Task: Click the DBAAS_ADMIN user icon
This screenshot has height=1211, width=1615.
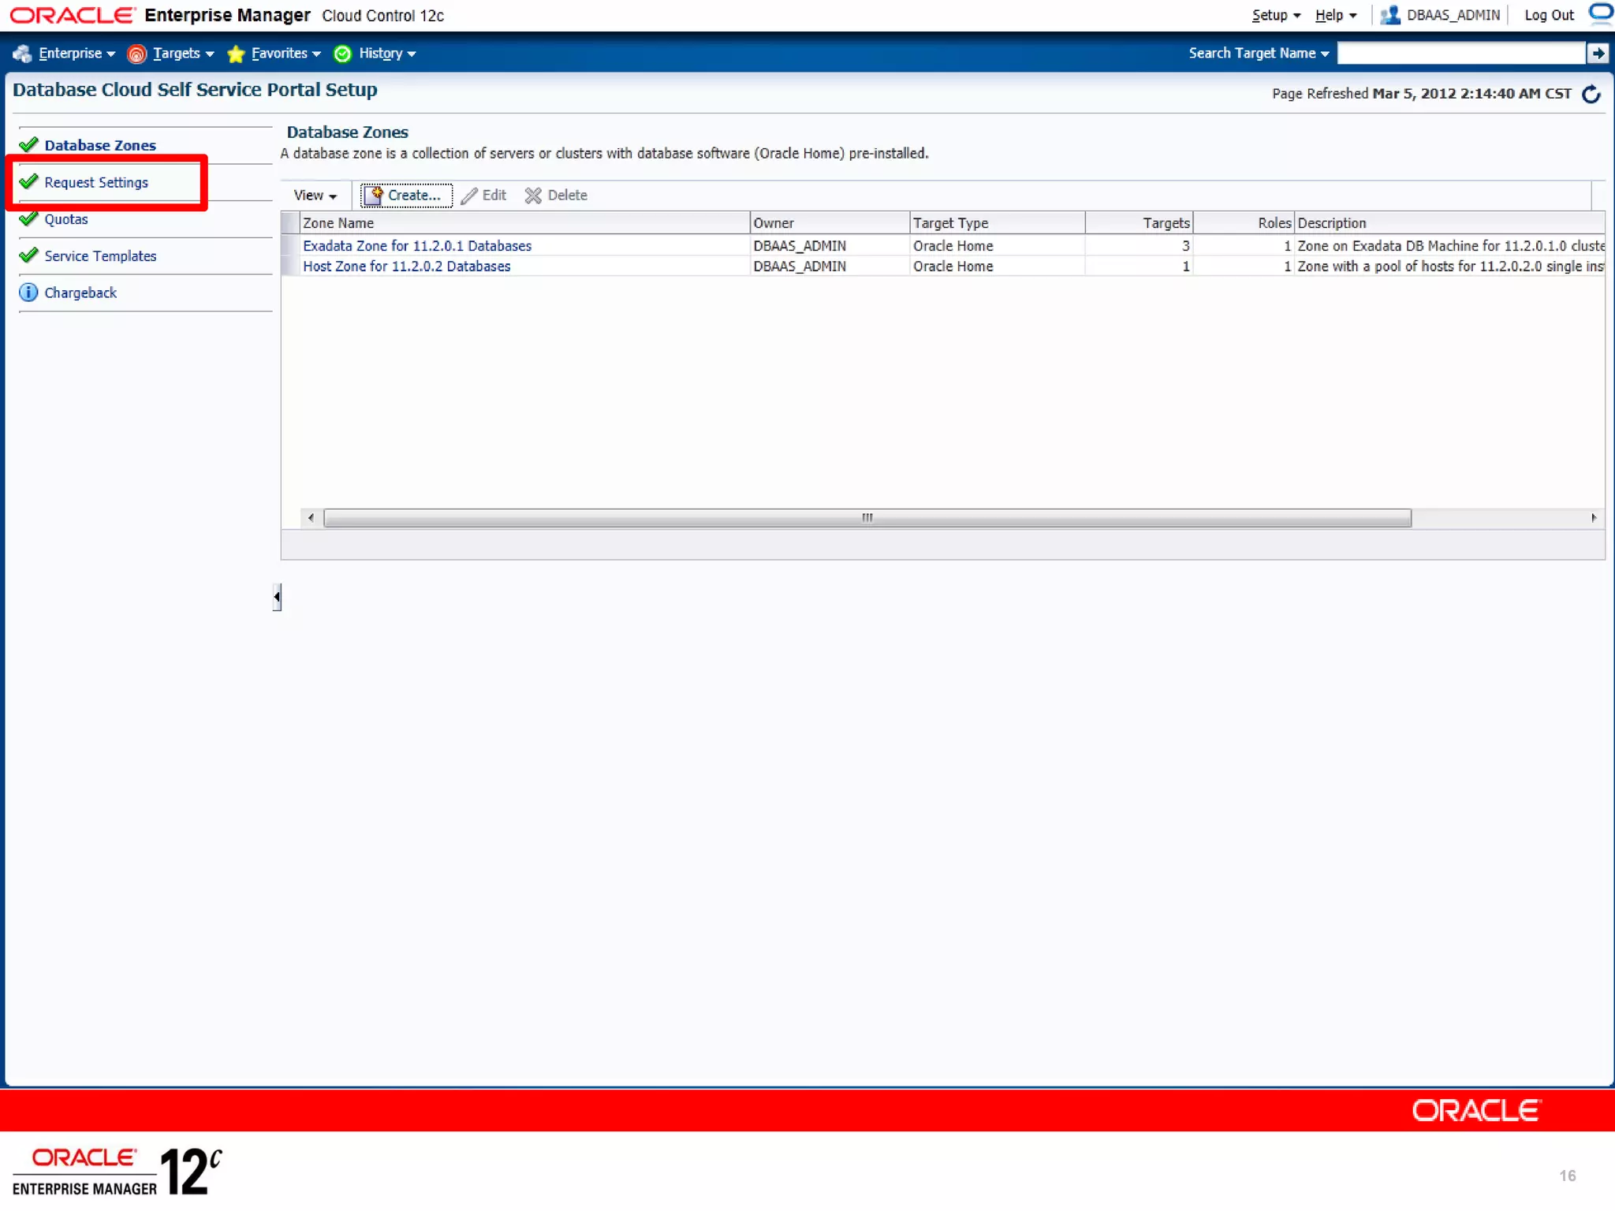Action: click(x=1390, y=15)
